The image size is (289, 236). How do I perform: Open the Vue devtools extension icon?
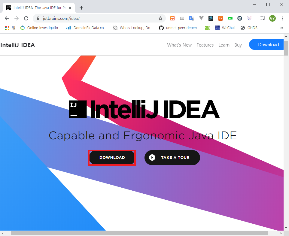click(x=201, y=18)
